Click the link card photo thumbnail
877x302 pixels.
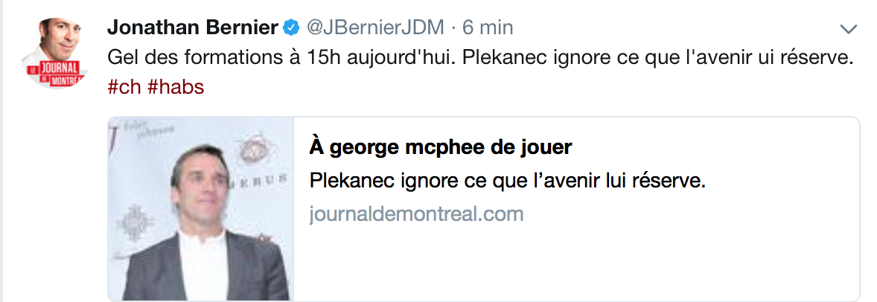[201, 209]
